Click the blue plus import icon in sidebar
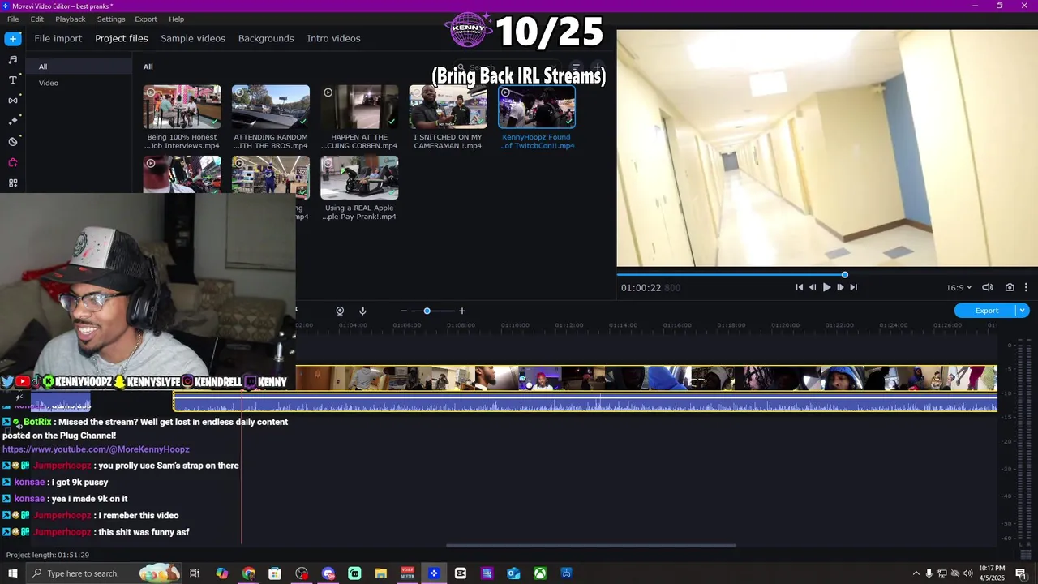1038x584 pixels. 13,38
